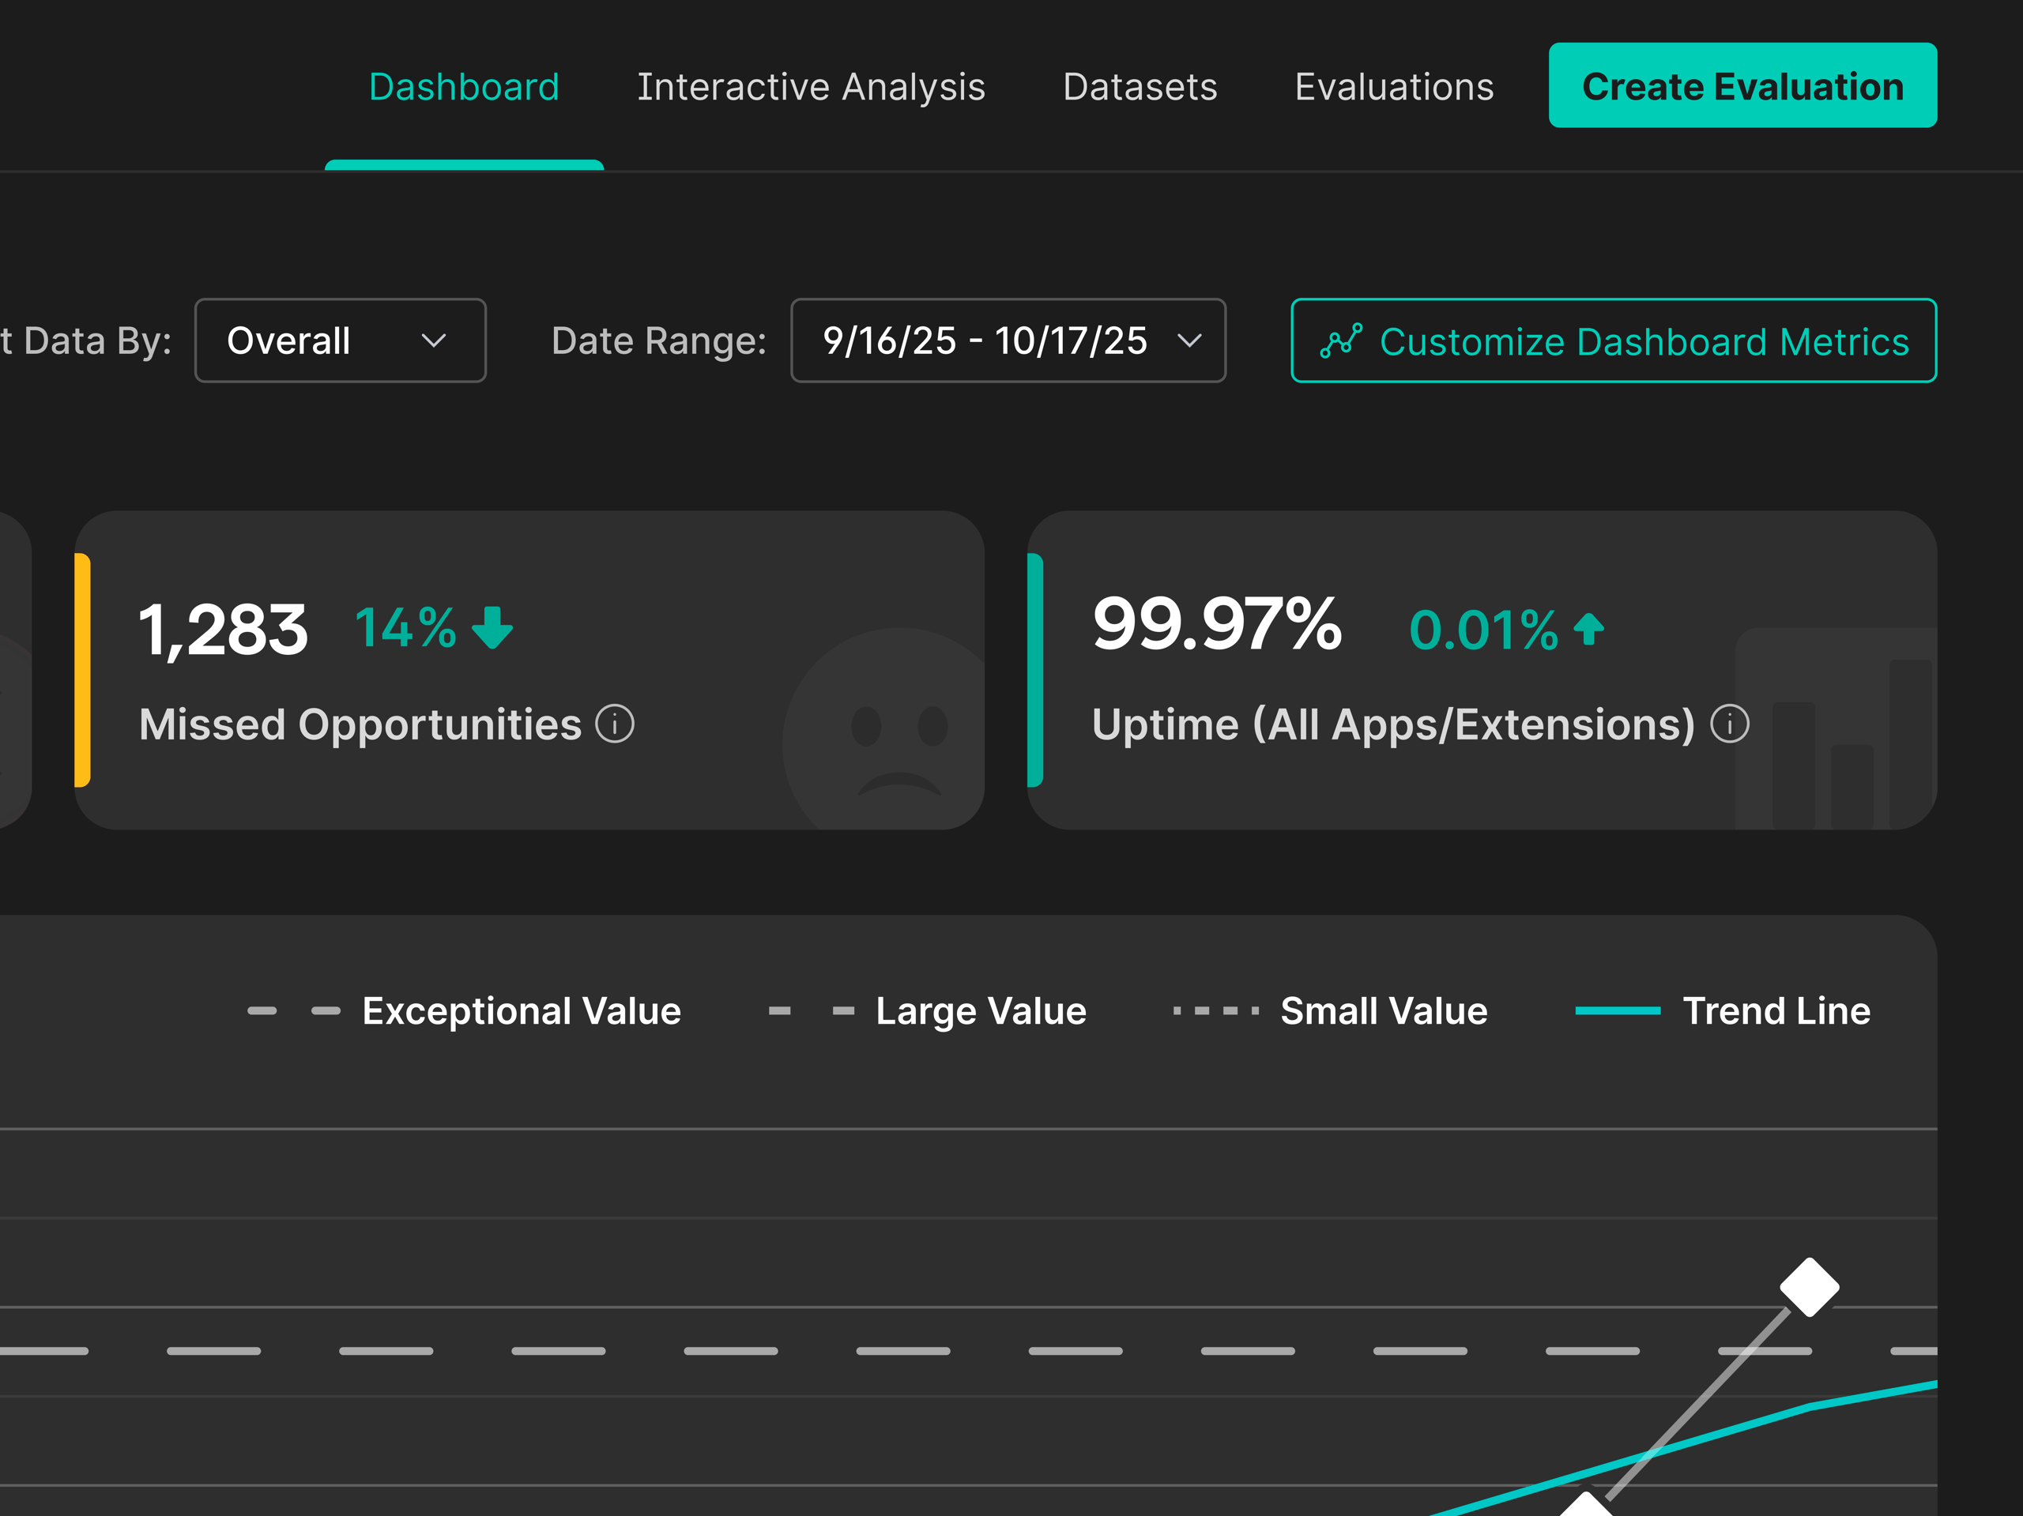Click the up arrow next to 0.01%
This screenshot has width=2023, height=1516.
click(x=1588, y=629)
